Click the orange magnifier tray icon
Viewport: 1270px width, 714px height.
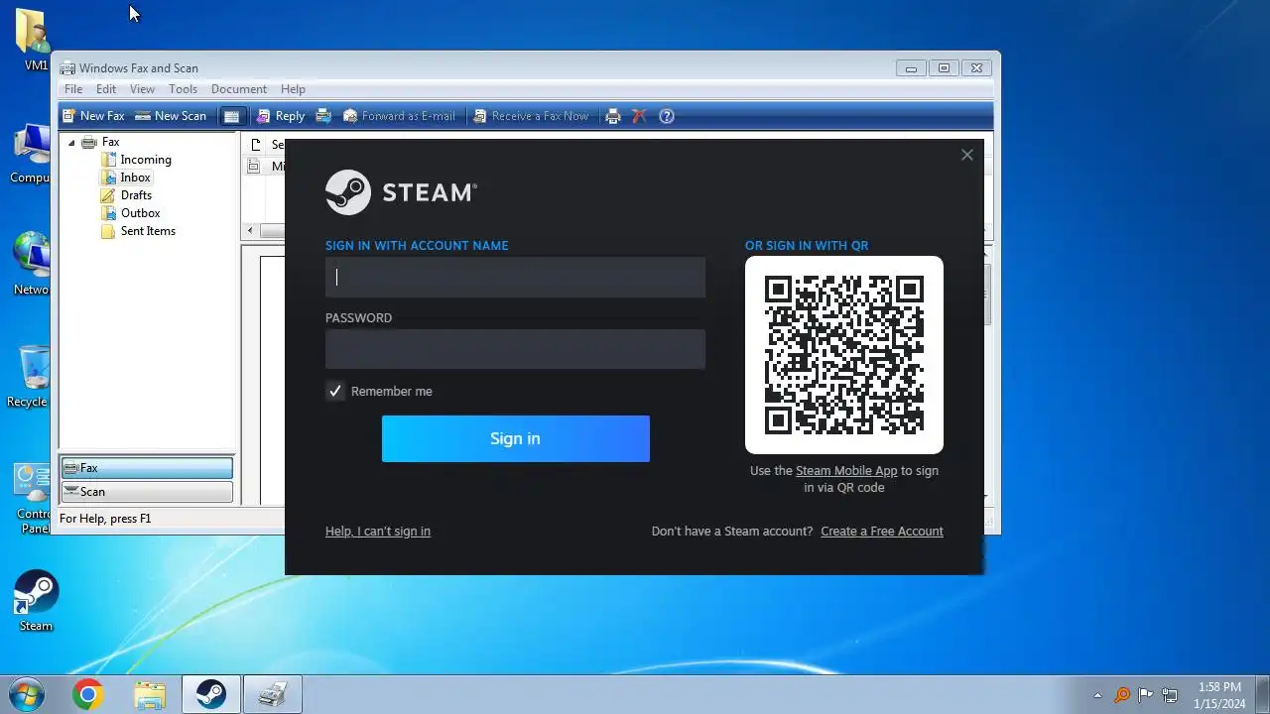coord(1122,695)
